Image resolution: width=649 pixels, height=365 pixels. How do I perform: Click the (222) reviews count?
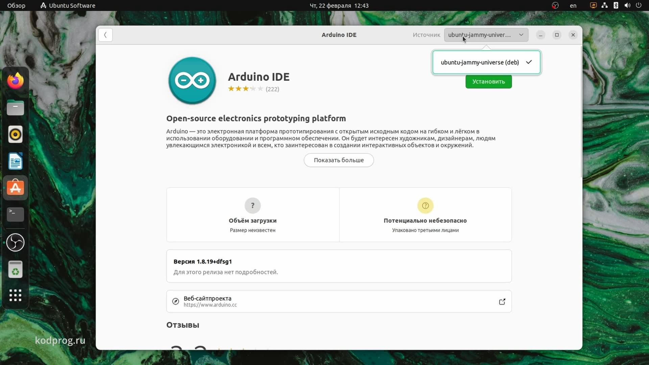pyautogui.click(x=272, y=89)
